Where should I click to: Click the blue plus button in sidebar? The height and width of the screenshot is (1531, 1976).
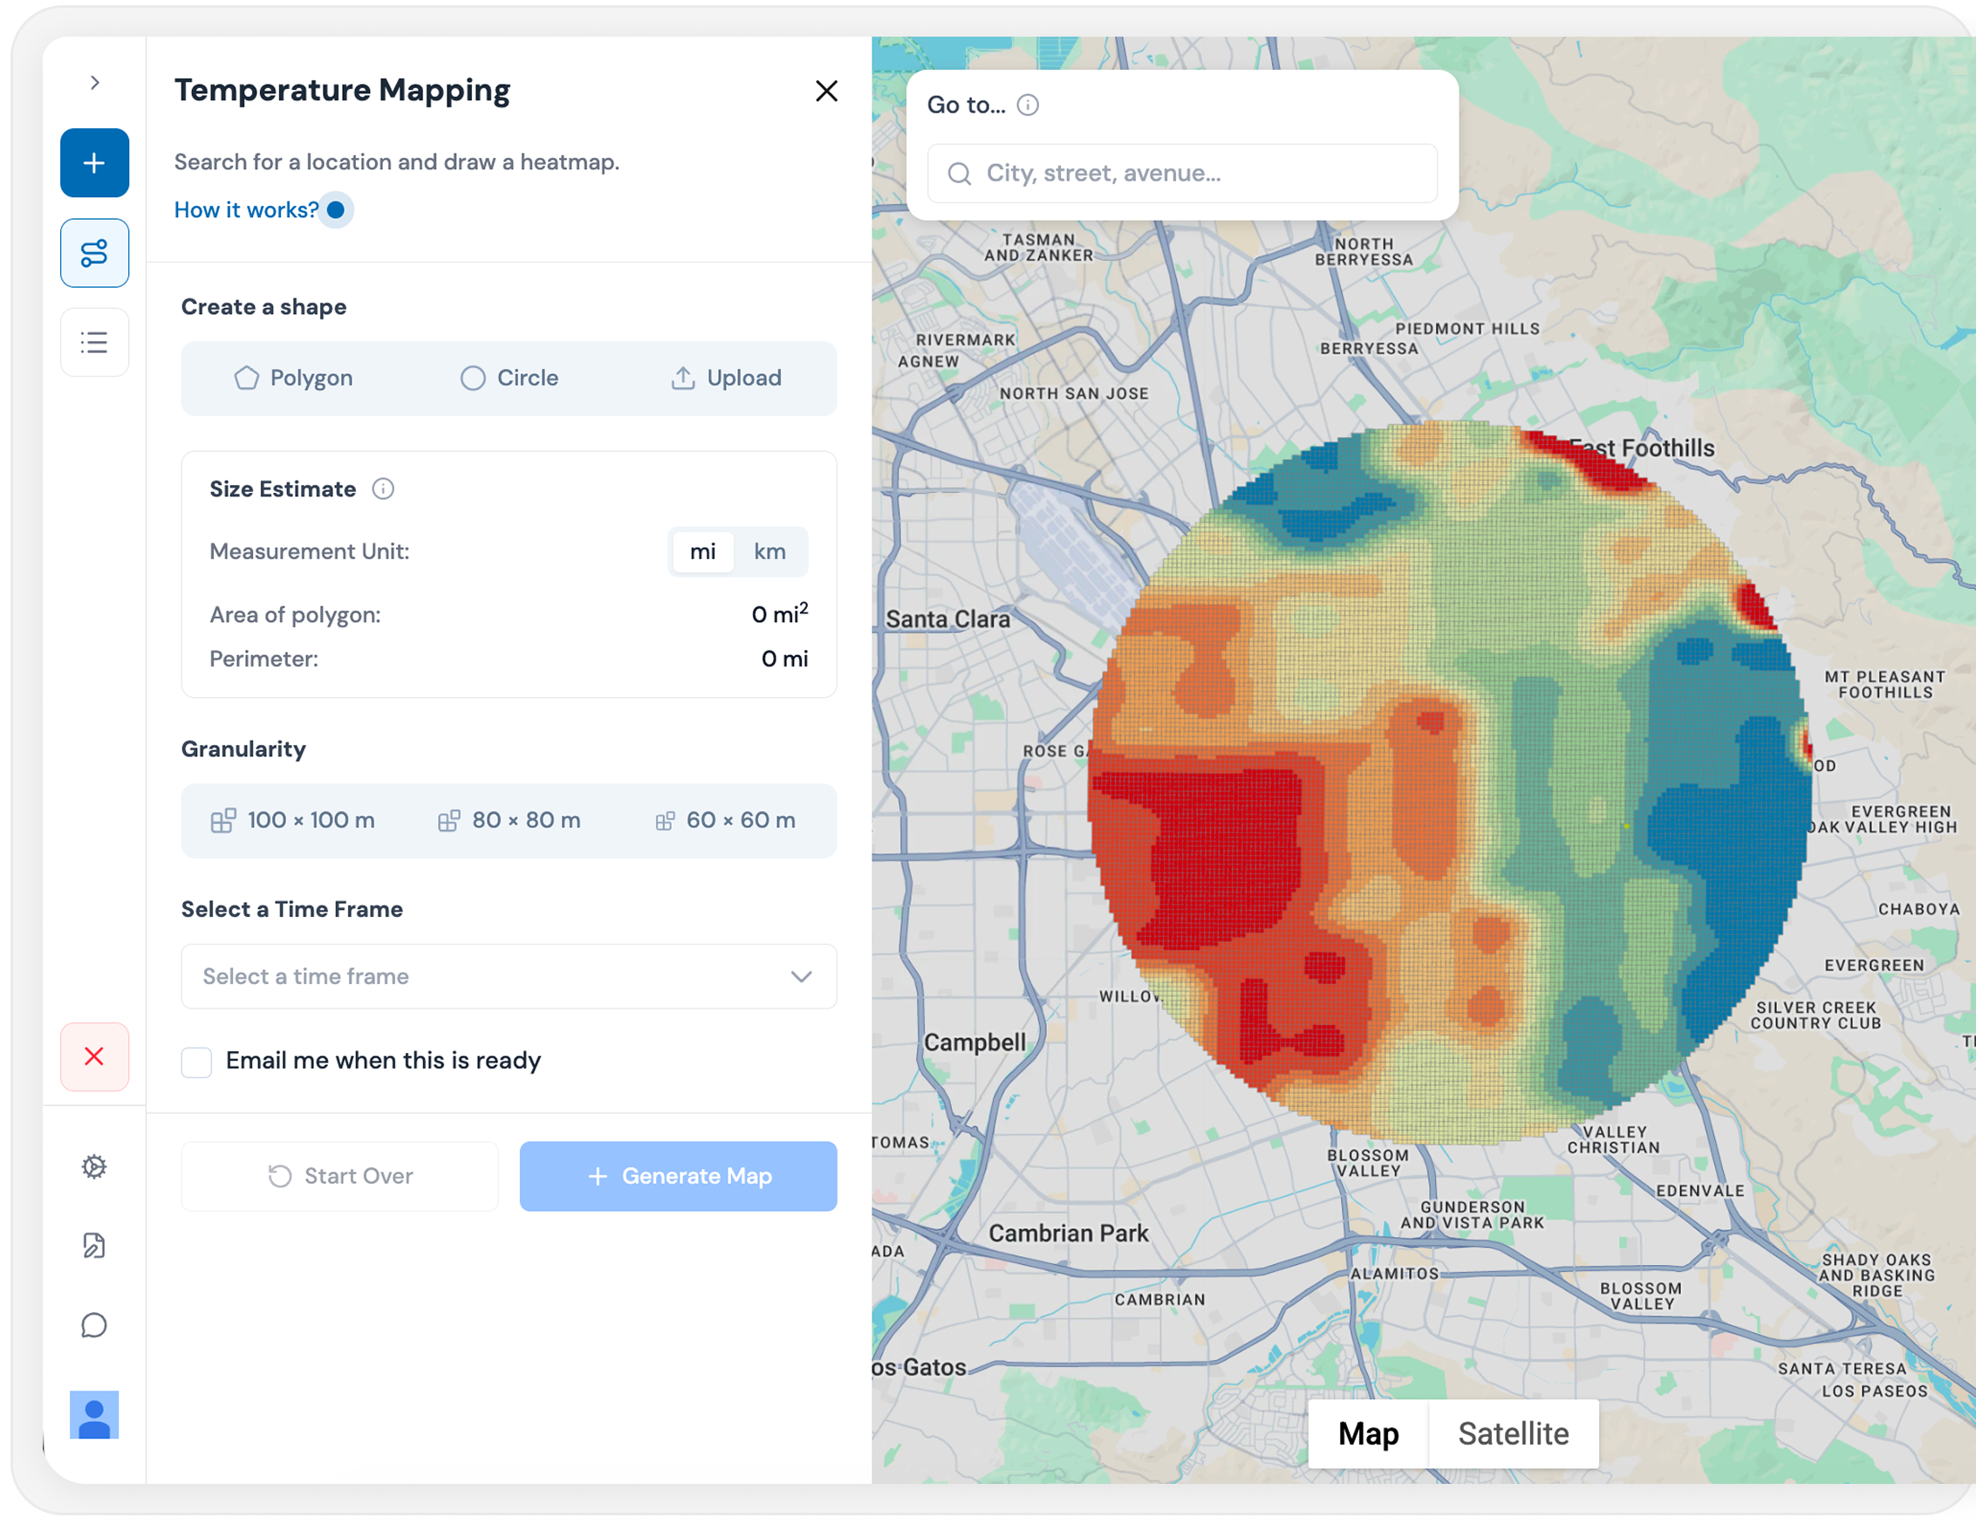[x=95, y=163]
